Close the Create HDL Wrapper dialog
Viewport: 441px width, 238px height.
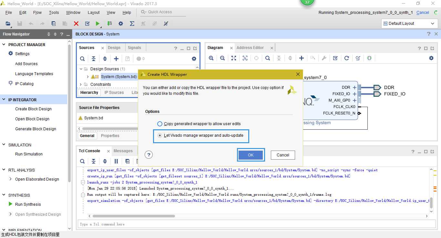point(298,74)
